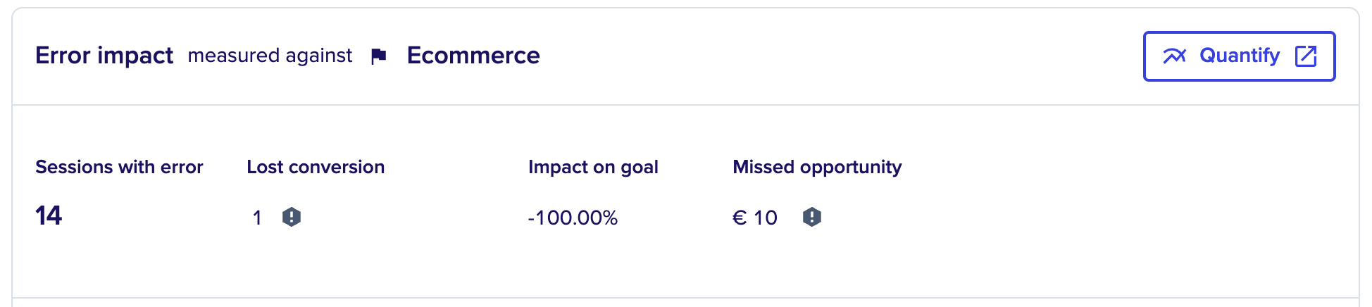Click the warning hexagon beside the € 10 value

[812, 217]
